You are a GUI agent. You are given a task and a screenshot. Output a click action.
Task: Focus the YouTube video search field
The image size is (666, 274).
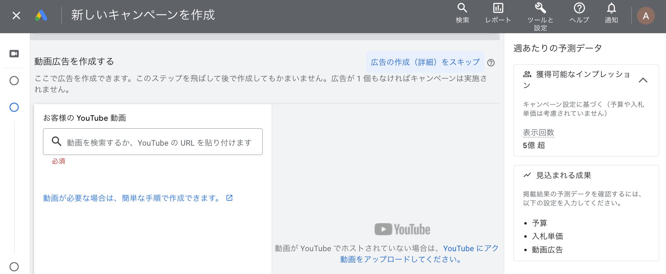(x=153, y=142)
